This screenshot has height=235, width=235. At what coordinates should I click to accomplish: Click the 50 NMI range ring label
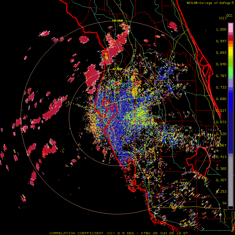117,69
